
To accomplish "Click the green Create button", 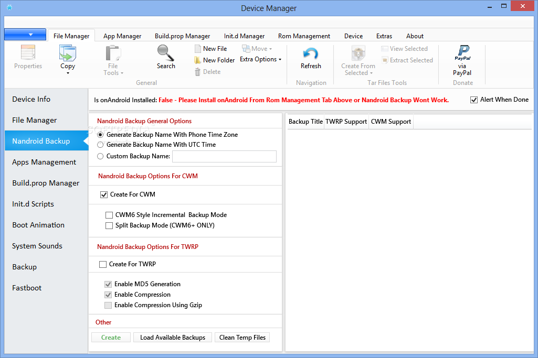I will coord(111,338).
